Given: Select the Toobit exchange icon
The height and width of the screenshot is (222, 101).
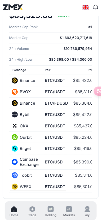Looking at the screenshot, I should pos(15,175).
